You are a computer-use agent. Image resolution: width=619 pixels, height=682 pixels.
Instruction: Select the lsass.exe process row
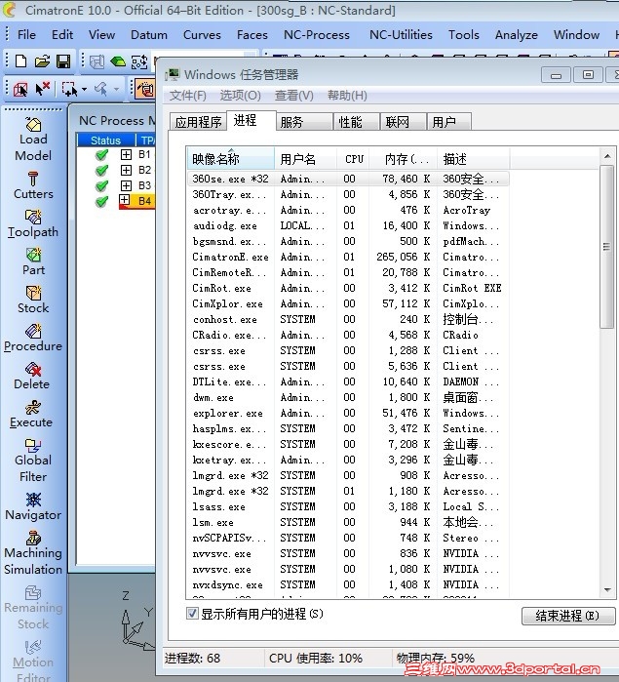(348, 506)
